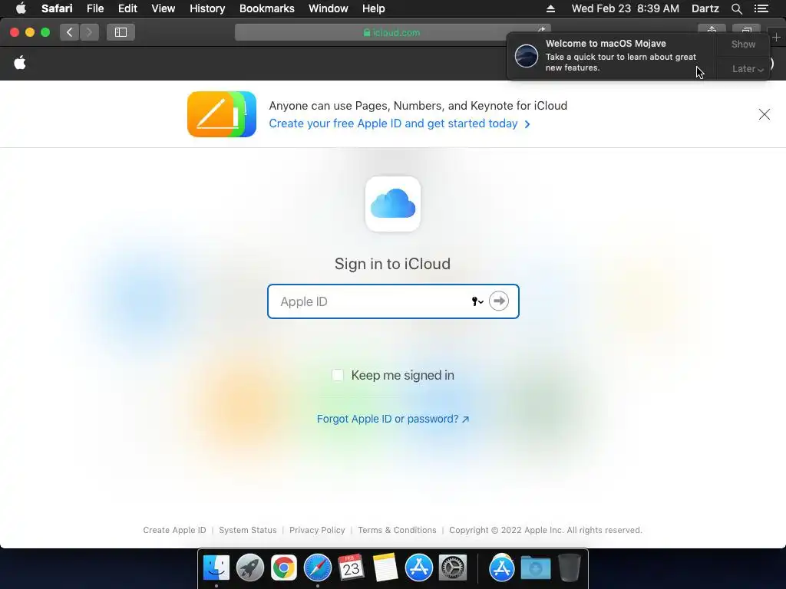Open Forgot Apple ID or password link
Image resolution: width=786 pixels, height=589 pixels.
coord(393,419)
